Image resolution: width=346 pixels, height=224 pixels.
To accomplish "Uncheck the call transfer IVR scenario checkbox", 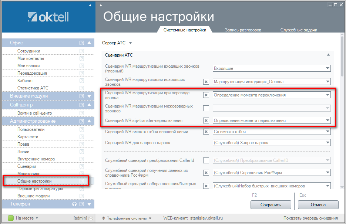I will [x=206, y=95].
